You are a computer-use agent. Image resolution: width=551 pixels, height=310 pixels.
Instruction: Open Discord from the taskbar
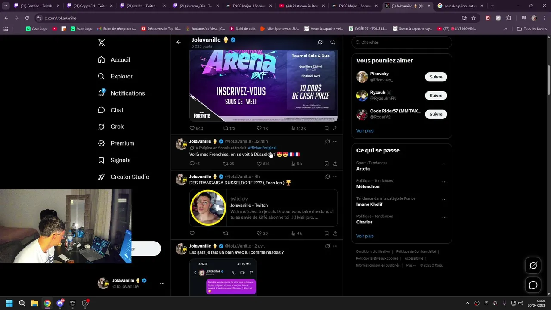pos(60,303)
